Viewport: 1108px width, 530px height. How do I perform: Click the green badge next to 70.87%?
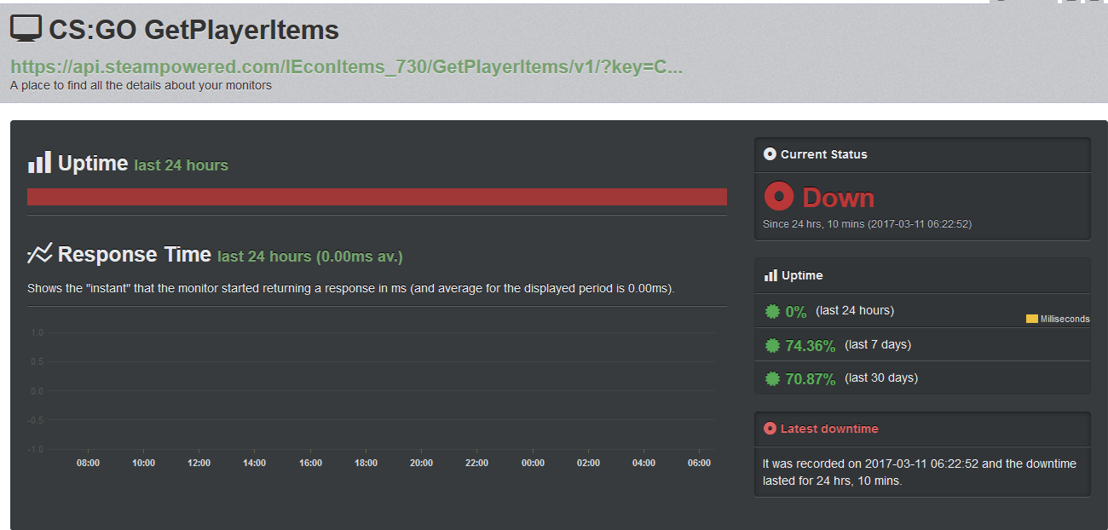[772, 378]
